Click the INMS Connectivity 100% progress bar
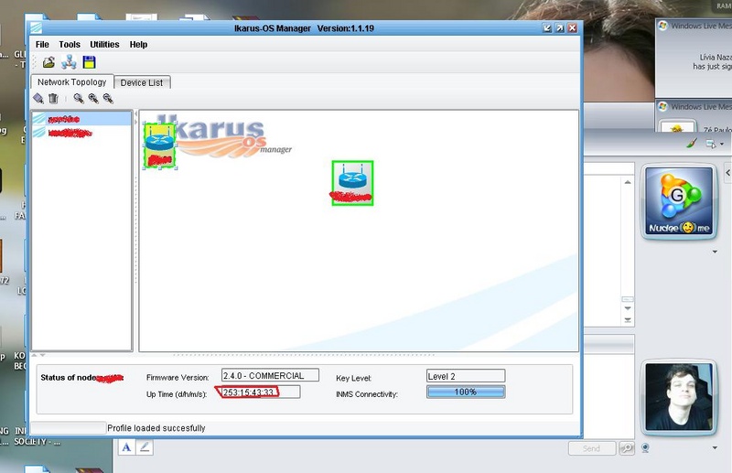The width and height of the screenshot is (732, 473). point(466,392)
